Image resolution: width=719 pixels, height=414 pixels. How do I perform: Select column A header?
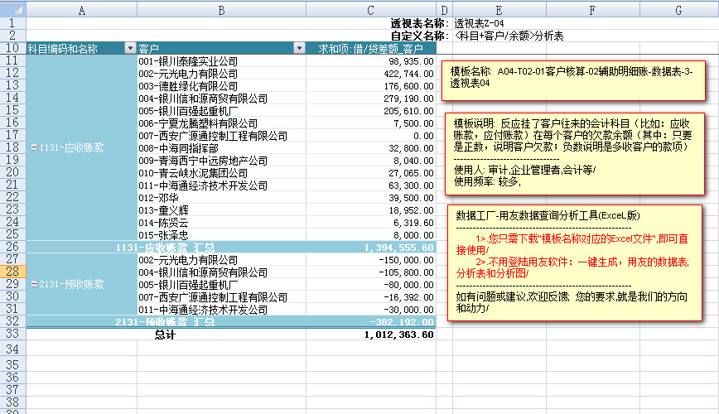point(81,10)
